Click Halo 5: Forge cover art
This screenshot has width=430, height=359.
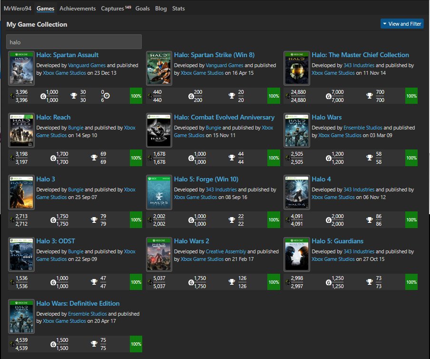coord(159,192)
